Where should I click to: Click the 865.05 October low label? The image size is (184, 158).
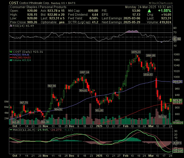(x=16, y=122)
